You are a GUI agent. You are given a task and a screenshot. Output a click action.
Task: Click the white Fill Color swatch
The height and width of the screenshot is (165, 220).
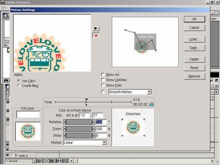(28, 114)
